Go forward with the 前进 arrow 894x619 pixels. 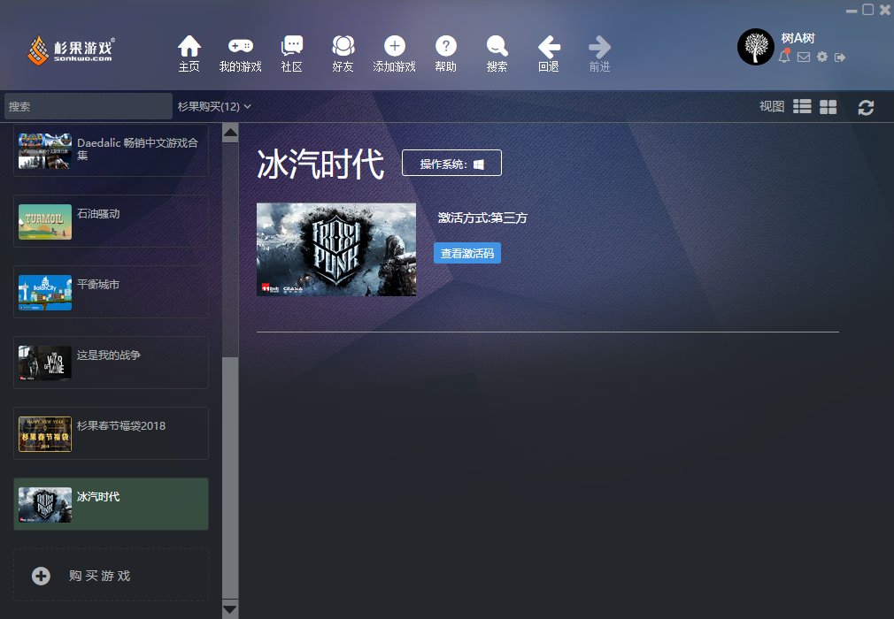(x=599, y=47)
